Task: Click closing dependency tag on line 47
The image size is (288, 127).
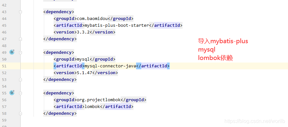Action: click(60, 39)
